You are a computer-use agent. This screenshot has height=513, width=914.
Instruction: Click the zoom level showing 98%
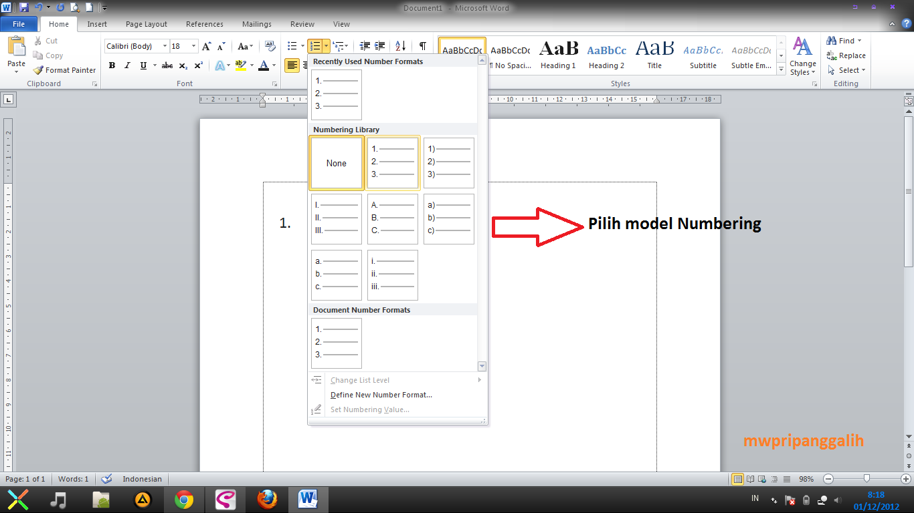pos(806,478)
